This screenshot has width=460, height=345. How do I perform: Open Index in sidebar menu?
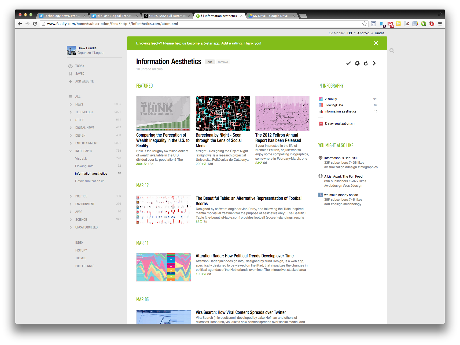79,243
